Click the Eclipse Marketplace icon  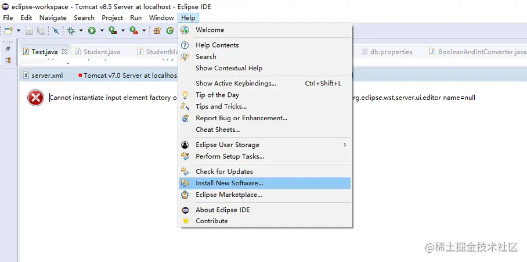(x=185, y=195)
